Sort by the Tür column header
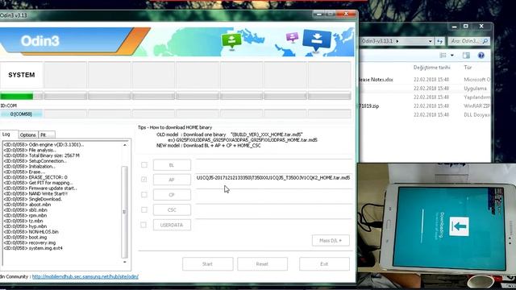 tap(468, 68)
